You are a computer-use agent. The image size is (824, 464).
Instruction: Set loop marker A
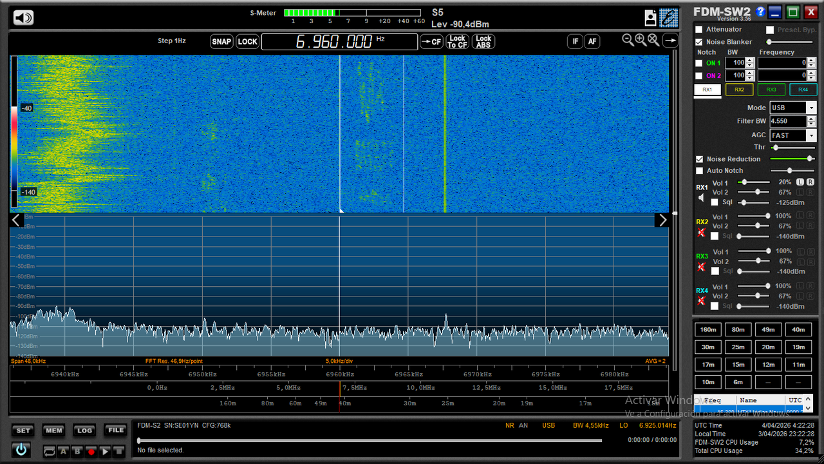(x=64, y=452)
